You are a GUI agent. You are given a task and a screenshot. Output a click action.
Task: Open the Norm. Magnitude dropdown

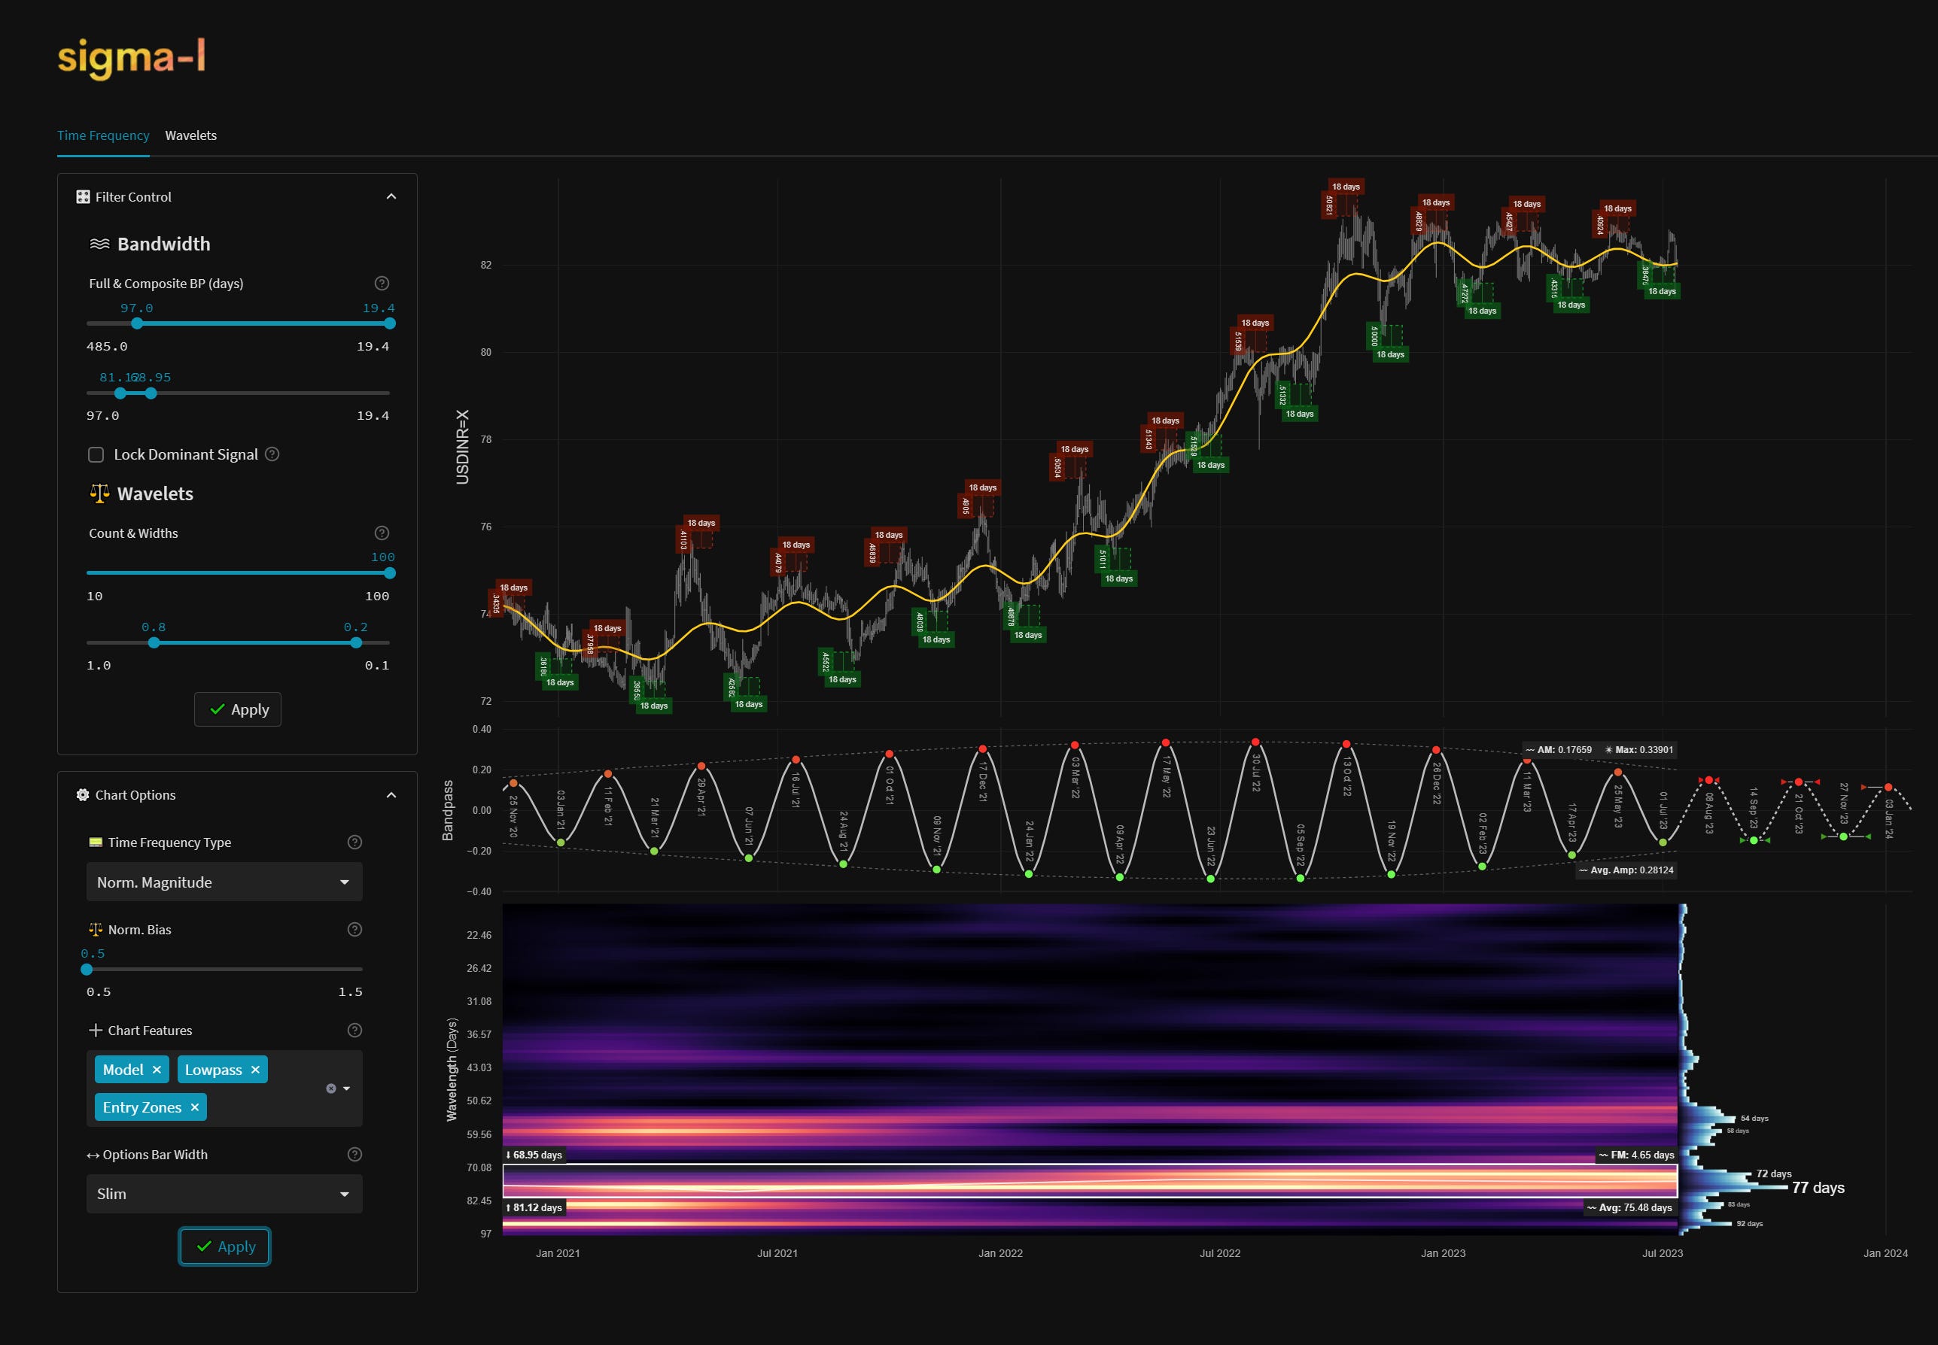tap(224, 882)
